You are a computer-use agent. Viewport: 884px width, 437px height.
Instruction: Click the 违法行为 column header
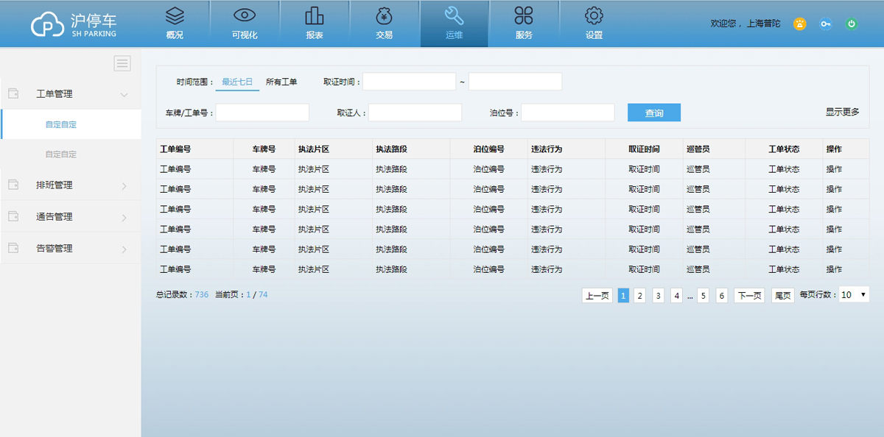(547, 149)
